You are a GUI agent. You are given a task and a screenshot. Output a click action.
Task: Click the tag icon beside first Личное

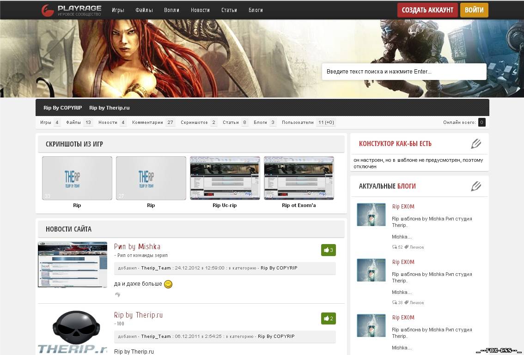click(406, 247)
